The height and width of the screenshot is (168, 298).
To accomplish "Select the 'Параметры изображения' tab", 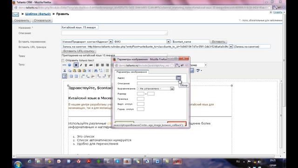I will (x=131, y=72).
